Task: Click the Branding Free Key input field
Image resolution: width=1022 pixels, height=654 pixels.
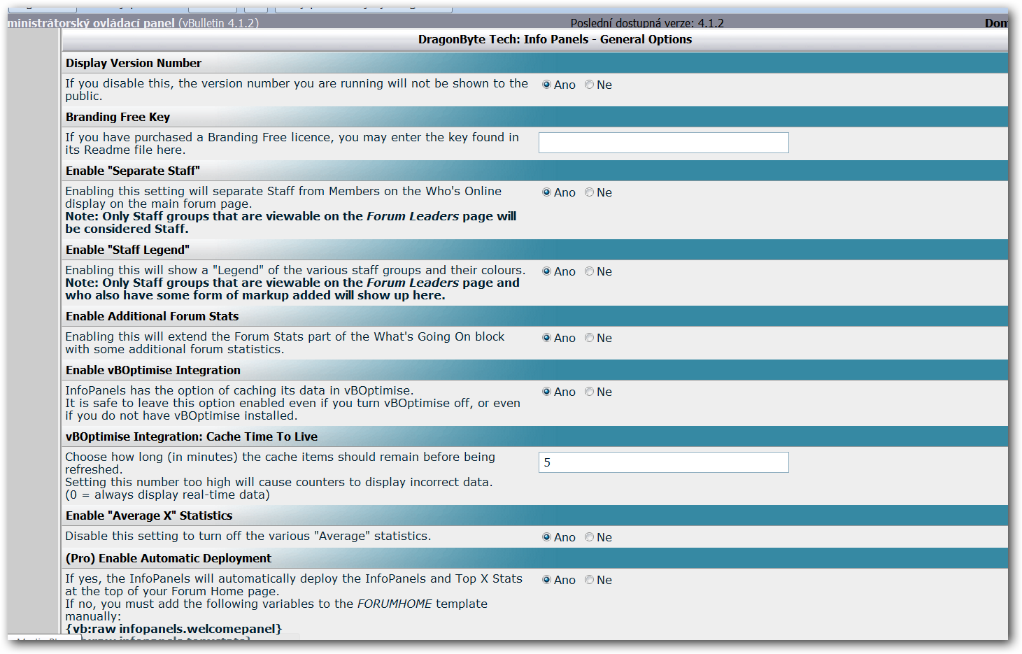Action: point(664,143)
